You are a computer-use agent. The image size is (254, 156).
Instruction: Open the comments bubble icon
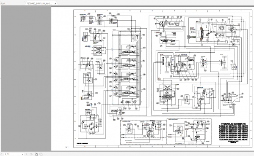[x=41, y=154]
